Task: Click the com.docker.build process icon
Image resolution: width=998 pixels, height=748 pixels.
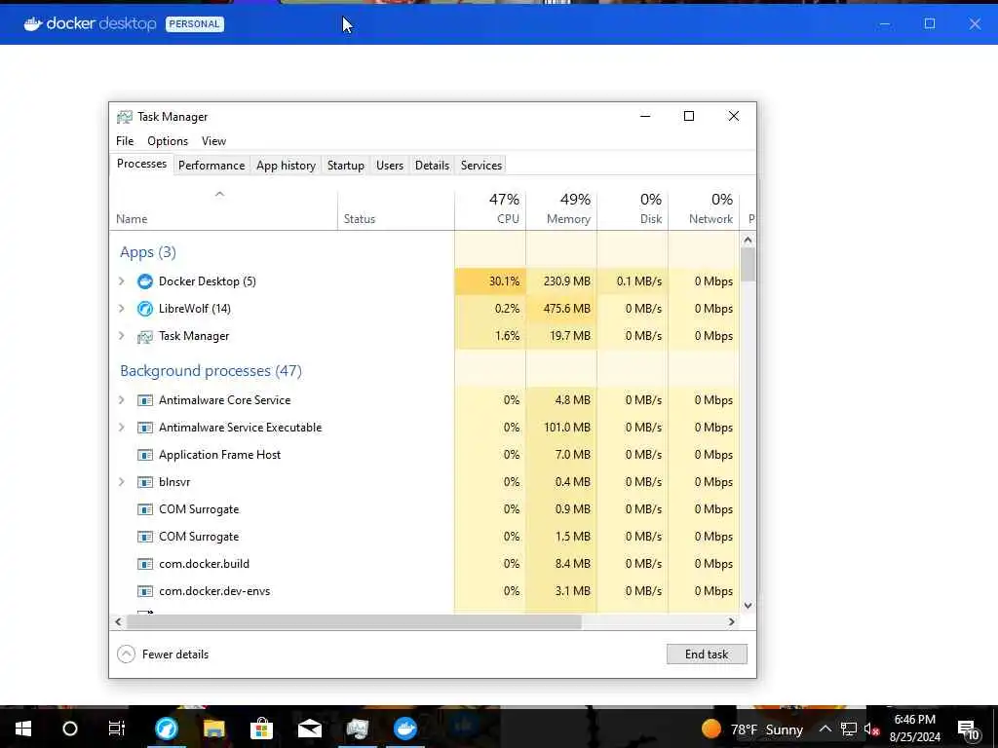Action: click(145, 564)
